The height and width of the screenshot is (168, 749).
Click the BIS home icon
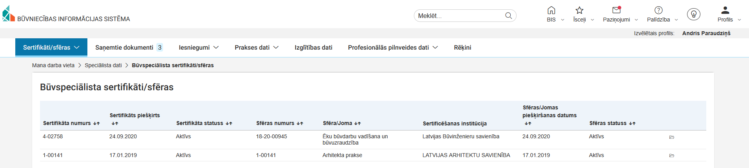(x=551, y=11)
